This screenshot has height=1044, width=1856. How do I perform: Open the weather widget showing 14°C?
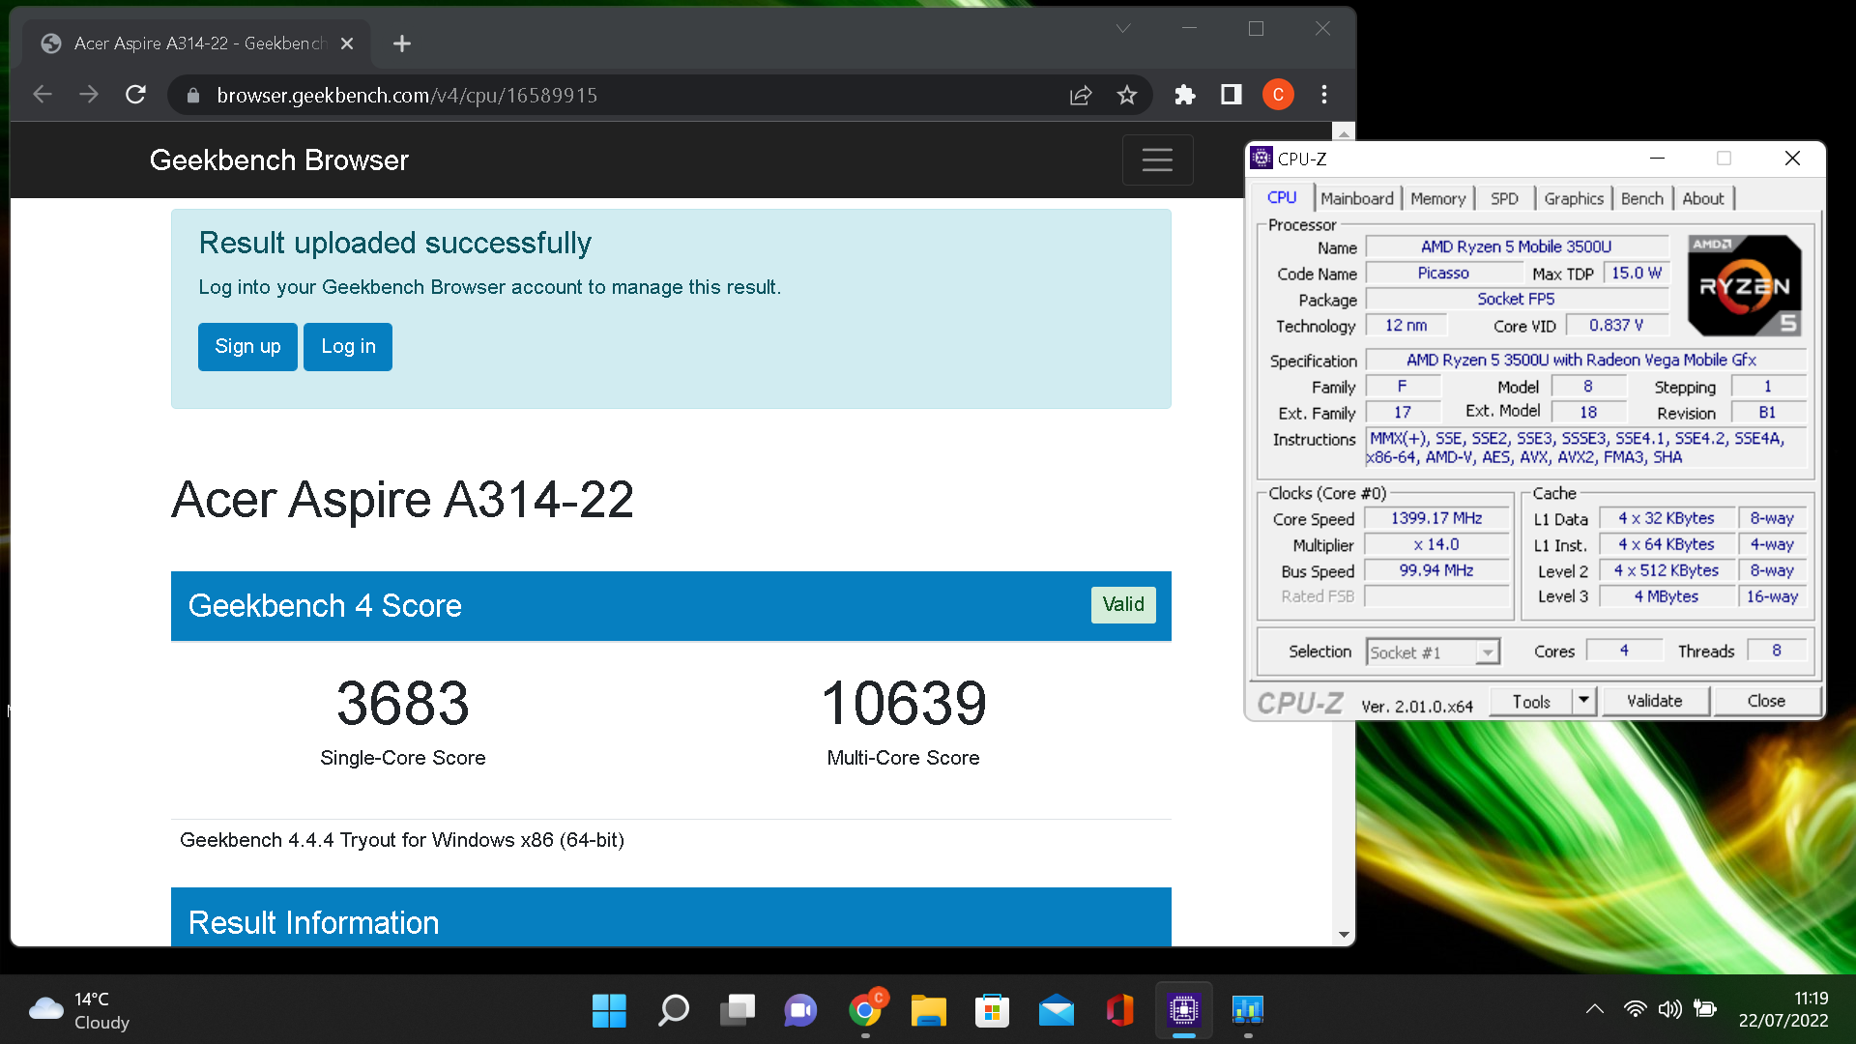pyautogui.click(x=79, y=1011)
